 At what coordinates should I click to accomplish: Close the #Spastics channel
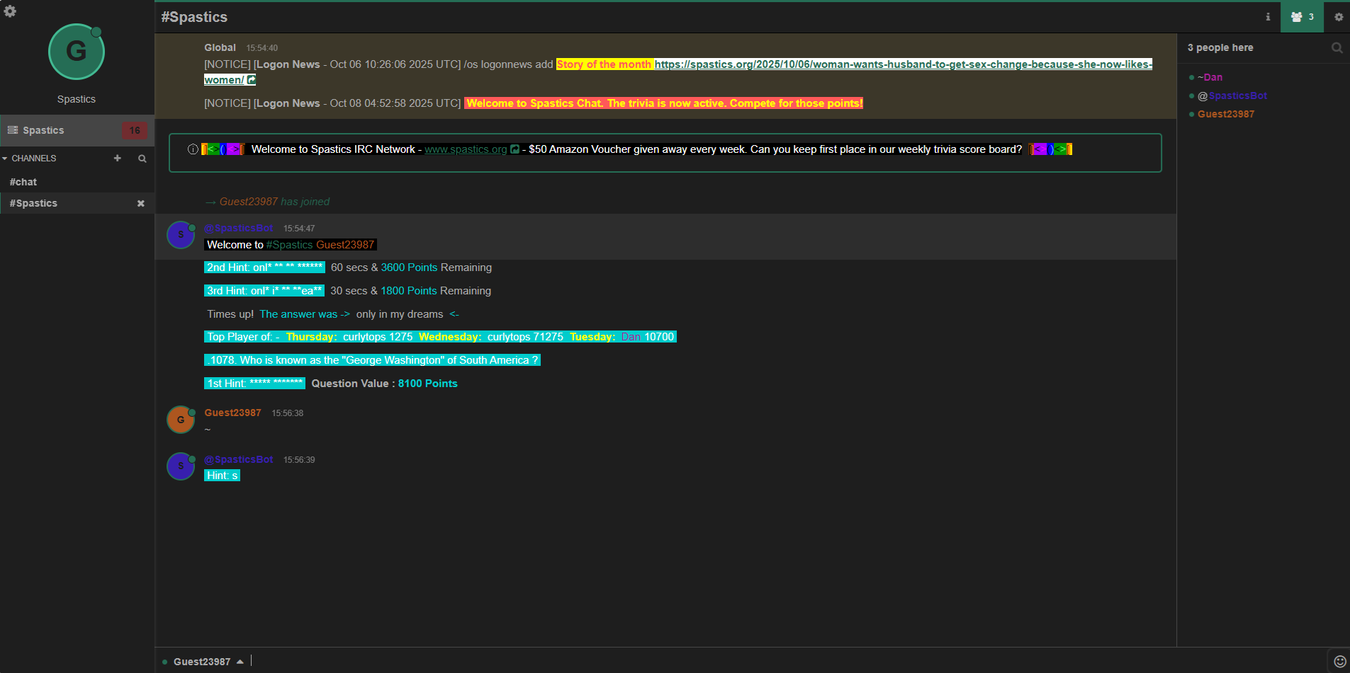pyautogui.click(x=140, y=204)
